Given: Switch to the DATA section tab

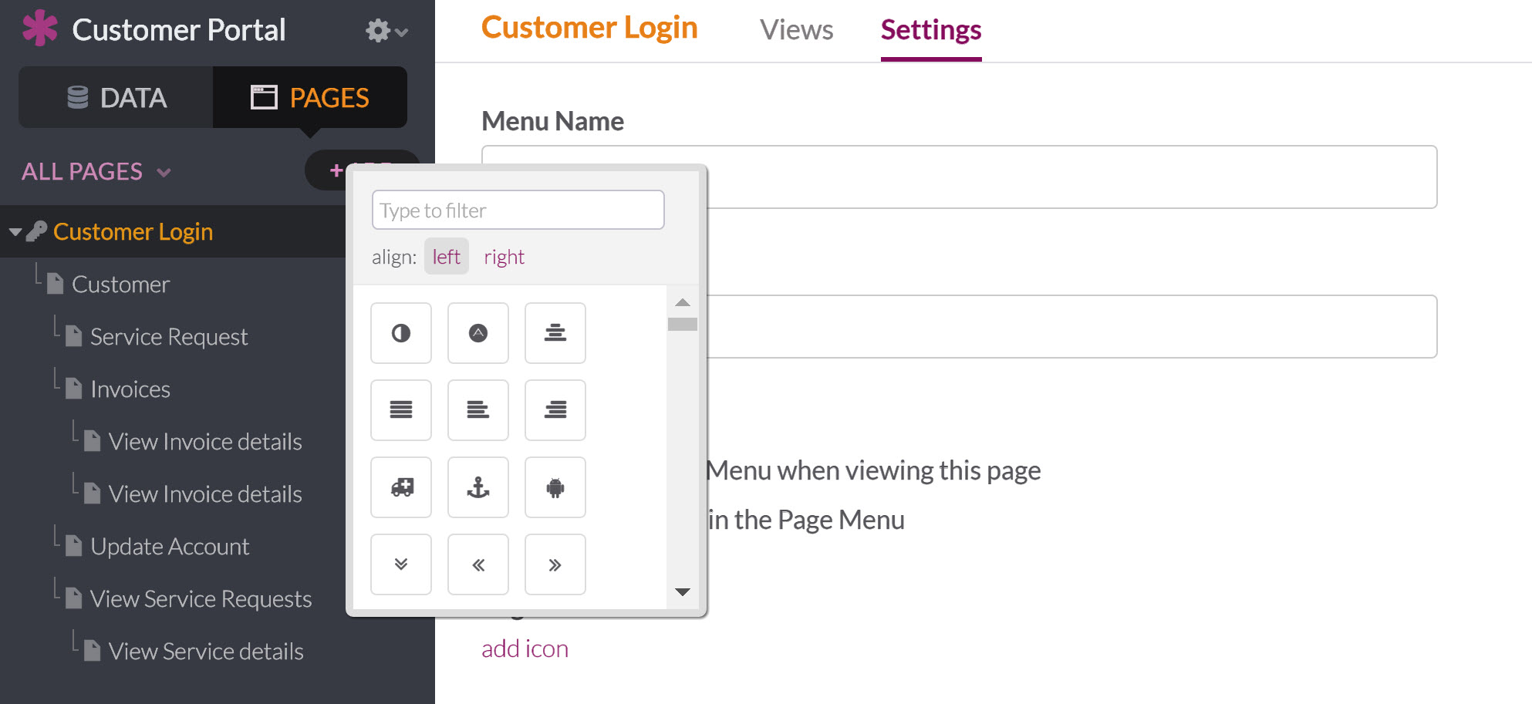Looking at the screenshot, I should click(x=116, y=98).
